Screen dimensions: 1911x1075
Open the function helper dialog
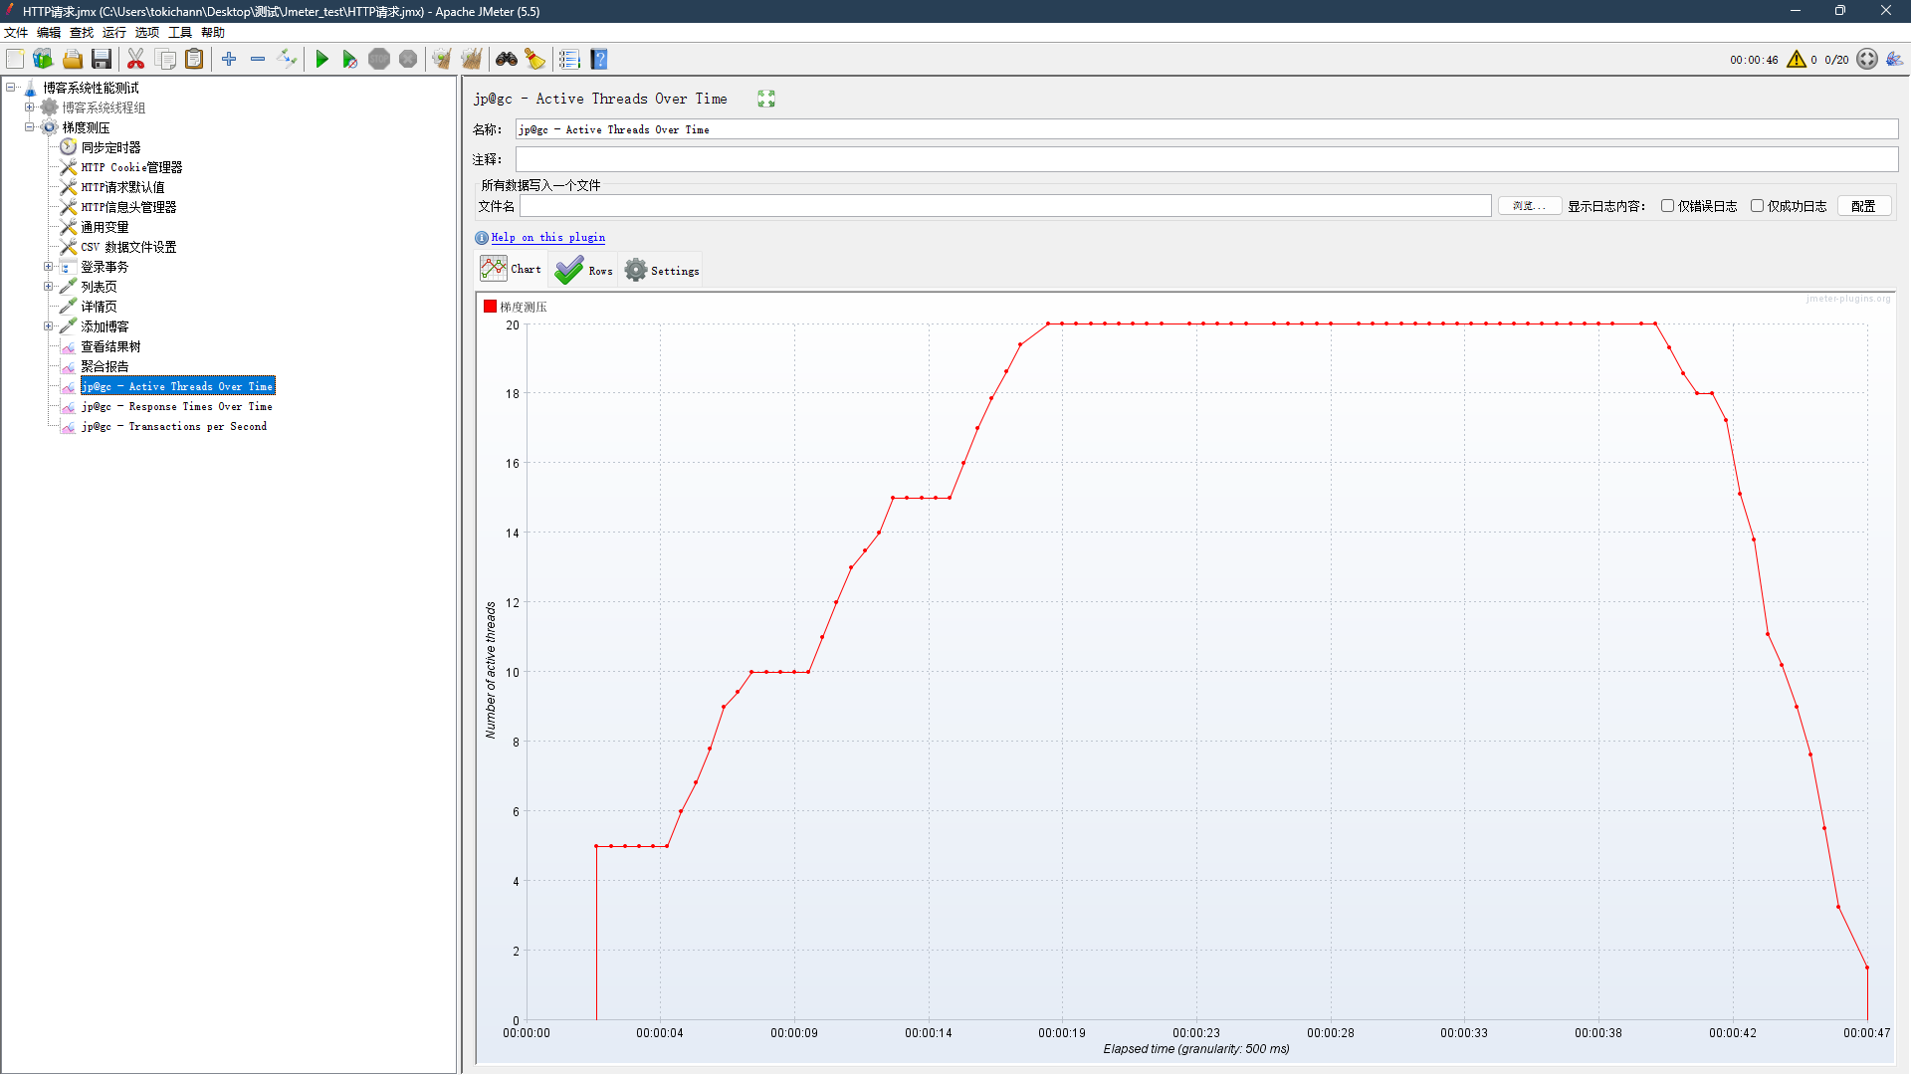coord(569,60)
